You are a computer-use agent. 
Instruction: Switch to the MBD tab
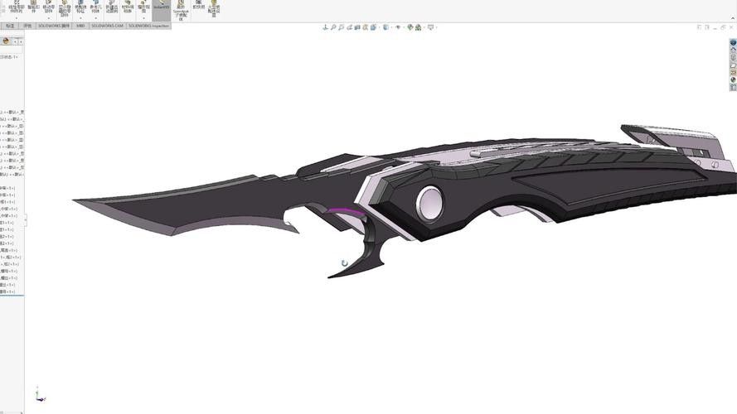(80, 26)
